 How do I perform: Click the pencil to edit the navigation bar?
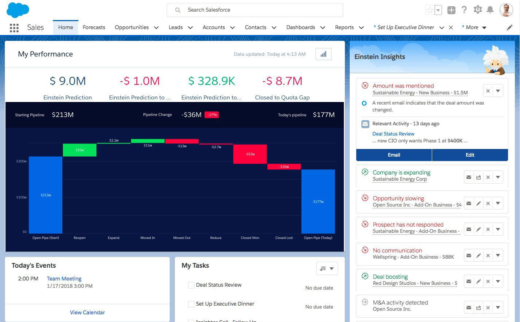pyautogui.click(x=509, y=28)
